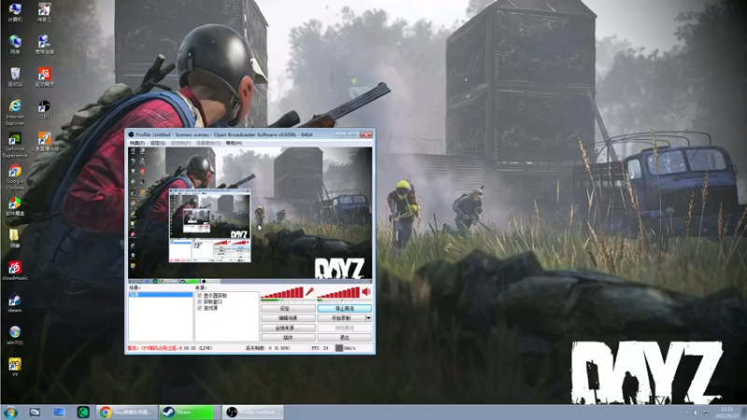Screen dimensions: 747x420
Task: Launch the YY desktop shortcut
Action: point(15,367)
